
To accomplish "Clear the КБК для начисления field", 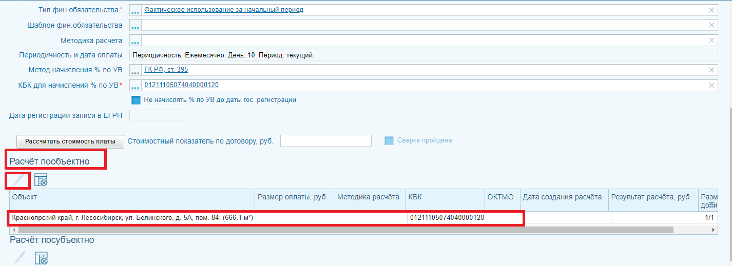I will coord(711,86).
